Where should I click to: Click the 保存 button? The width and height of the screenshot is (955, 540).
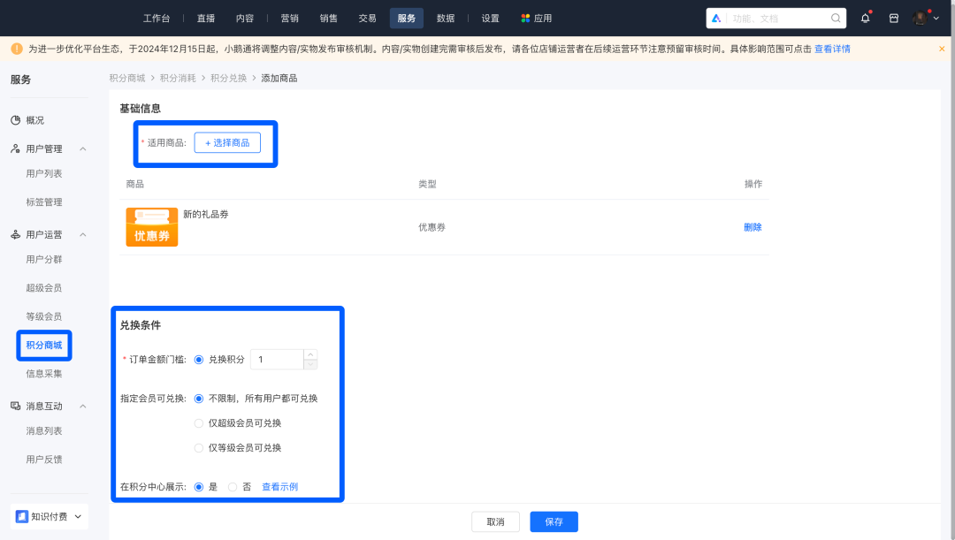(x=554, y=521)
